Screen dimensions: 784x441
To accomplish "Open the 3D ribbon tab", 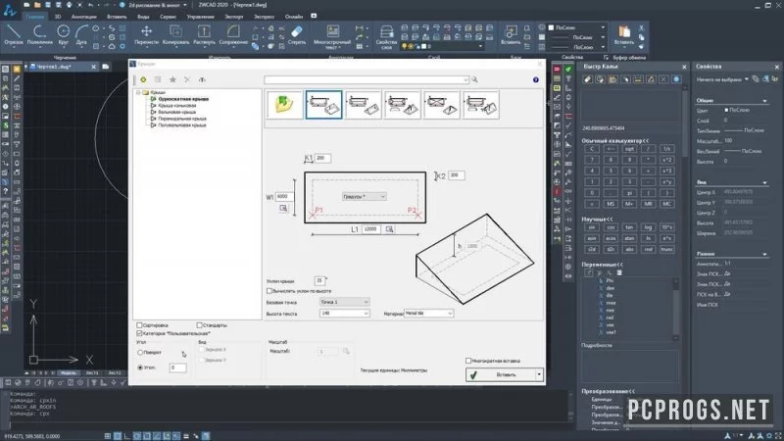I will (58, 17).
